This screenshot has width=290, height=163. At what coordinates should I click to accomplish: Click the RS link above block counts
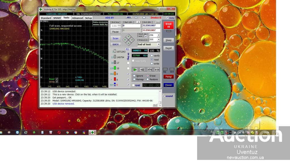127,49
